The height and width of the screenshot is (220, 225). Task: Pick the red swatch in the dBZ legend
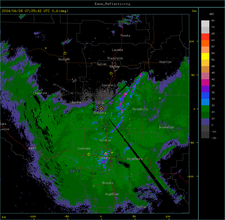tap(205, 37)
